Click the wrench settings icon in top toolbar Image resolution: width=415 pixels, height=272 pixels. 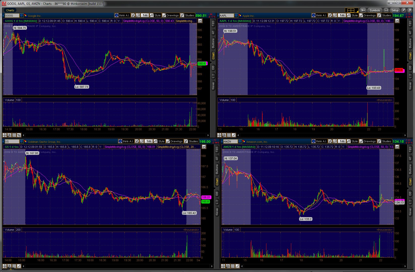pos(363,10)
